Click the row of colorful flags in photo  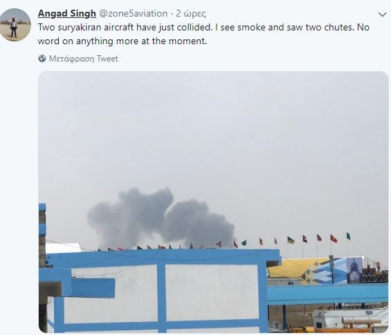tap(224, 242)
